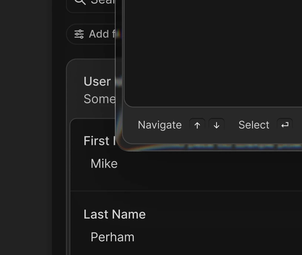The width and height of the screenshot is (302, 255).
Task: Click the palette footer bar
Action: pos(212,125)
